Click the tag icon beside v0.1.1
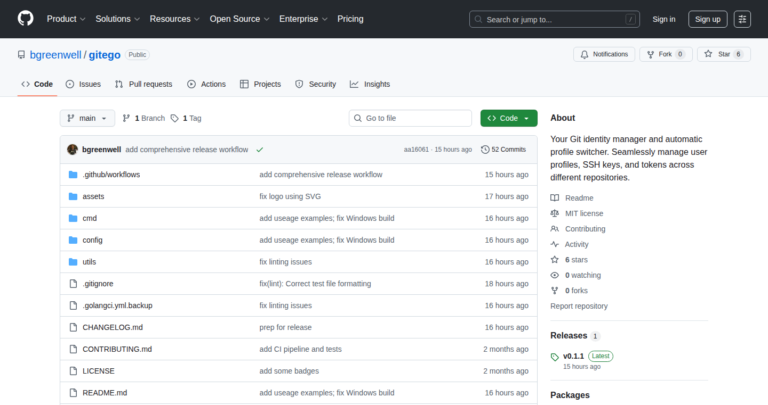 click(555, 357)
